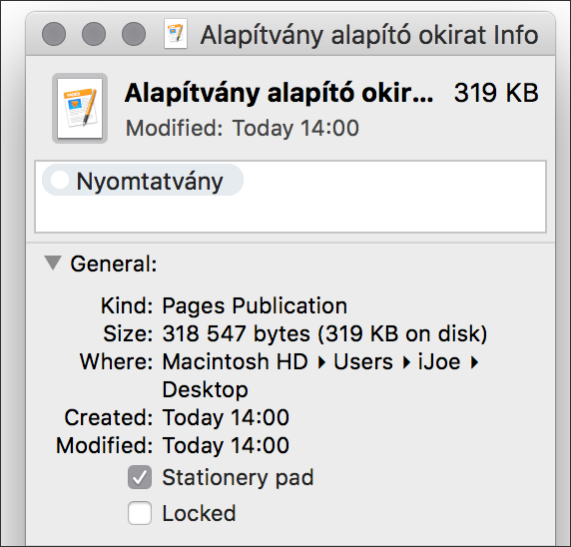Viewport: 571px width, 547px height.
Task: Select the Nyomtatvány tag token
Action: coord(143,180)
